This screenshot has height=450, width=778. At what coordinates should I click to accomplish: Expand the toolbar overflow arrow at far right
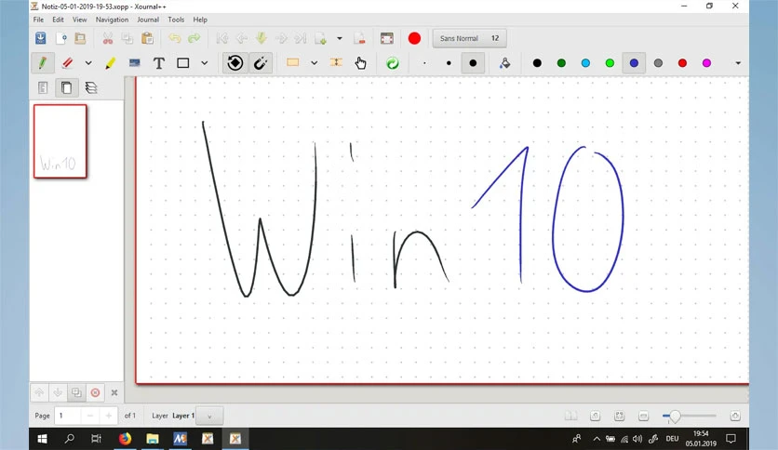pyautogui.click(x=738, y=63)
